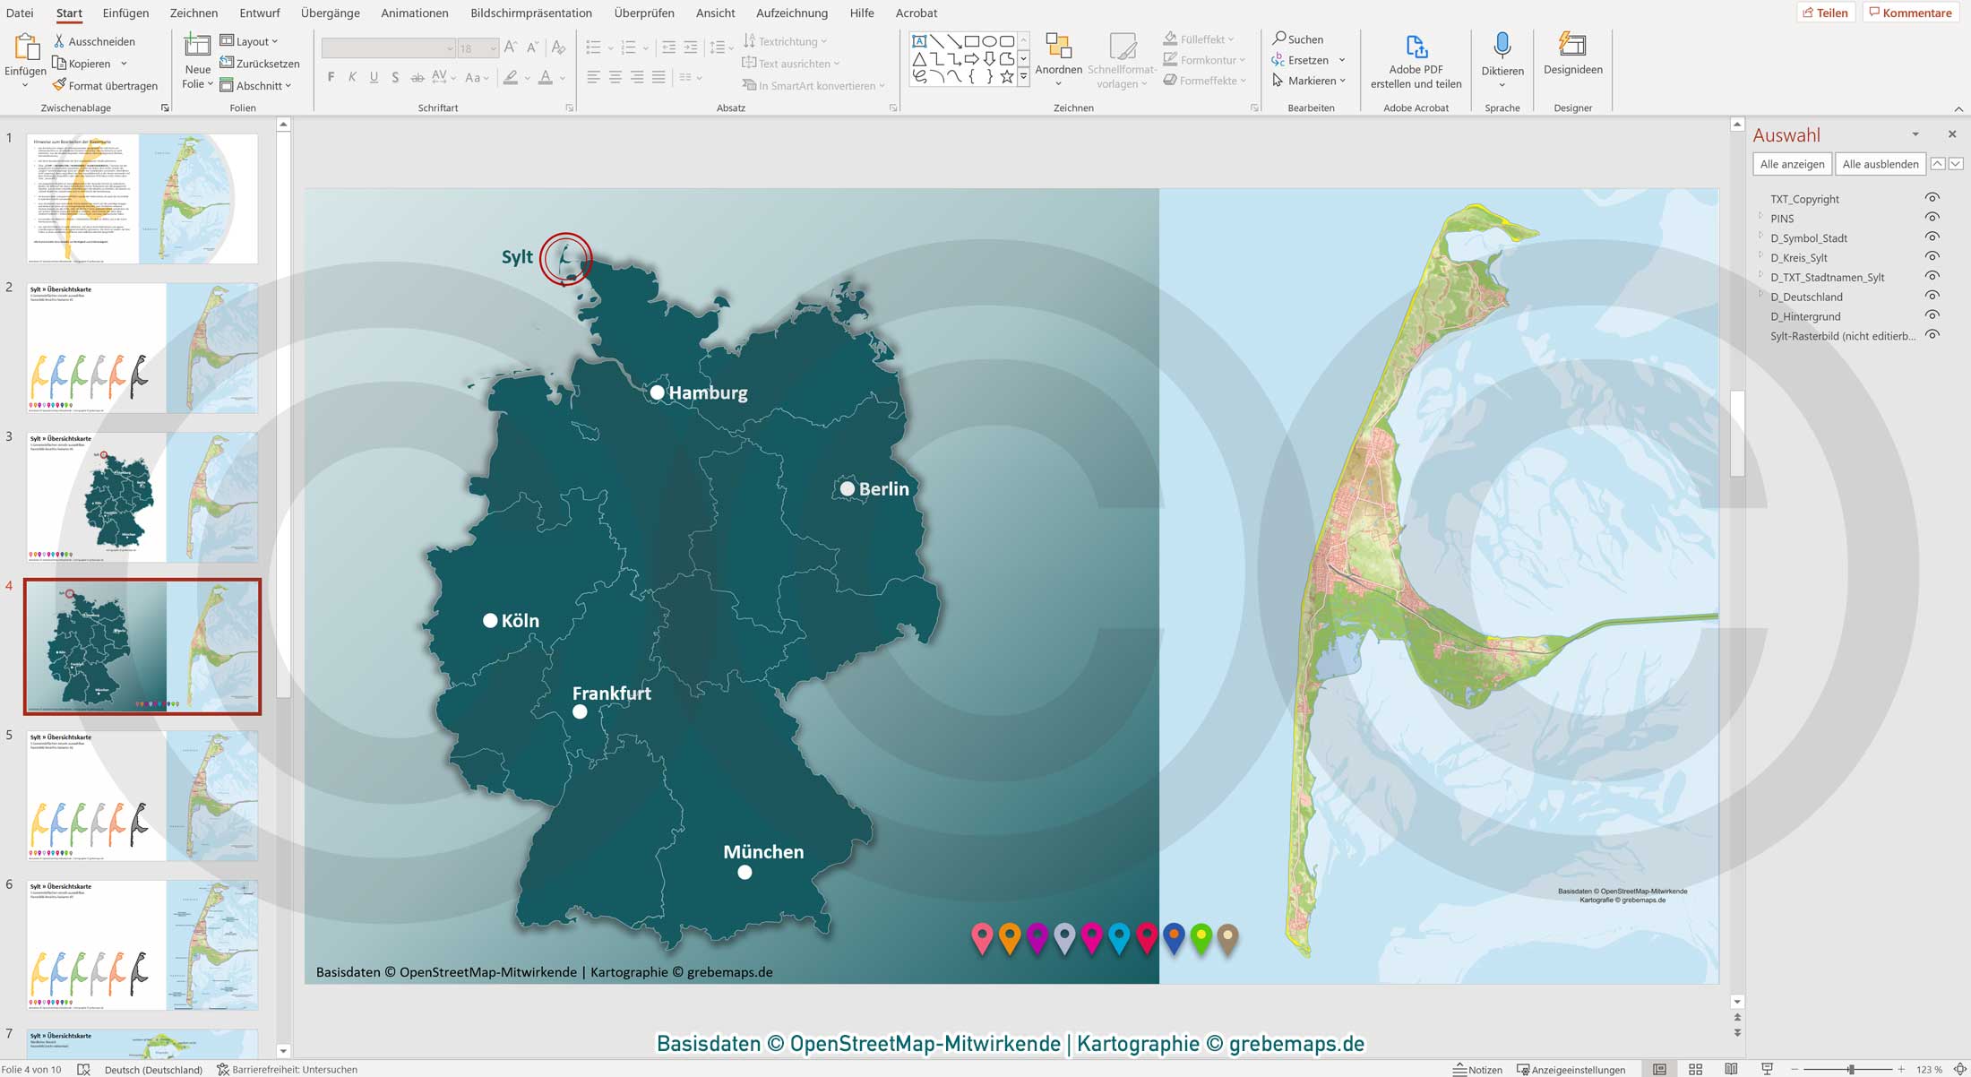Apply bold formatting with the F icon

(330, 77)
